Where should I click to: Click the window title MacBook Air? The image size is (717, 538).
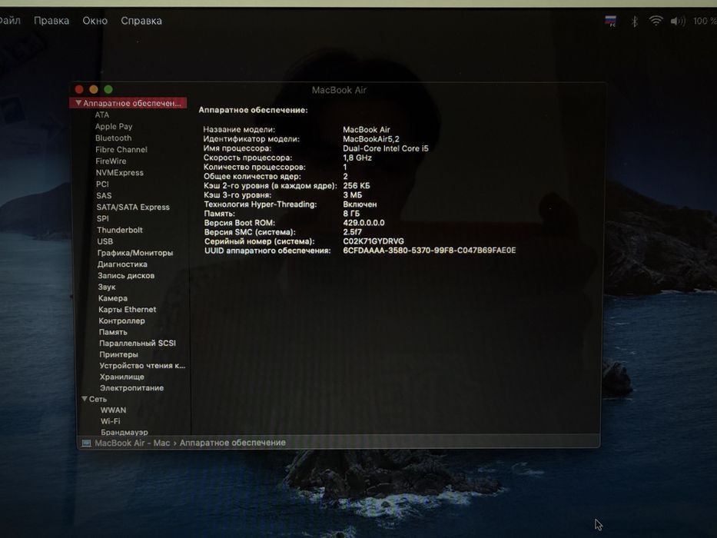point(339,90)
